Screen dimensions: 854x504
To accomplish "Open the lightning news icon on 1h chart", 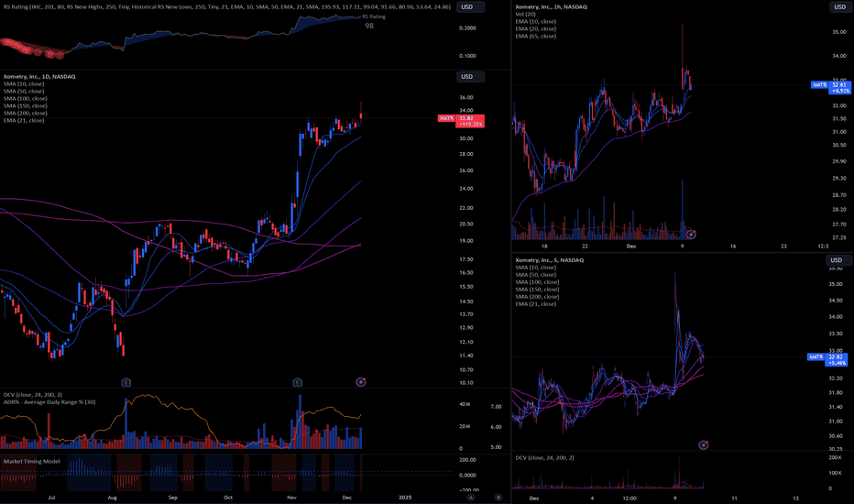I will tap(691, 235).
